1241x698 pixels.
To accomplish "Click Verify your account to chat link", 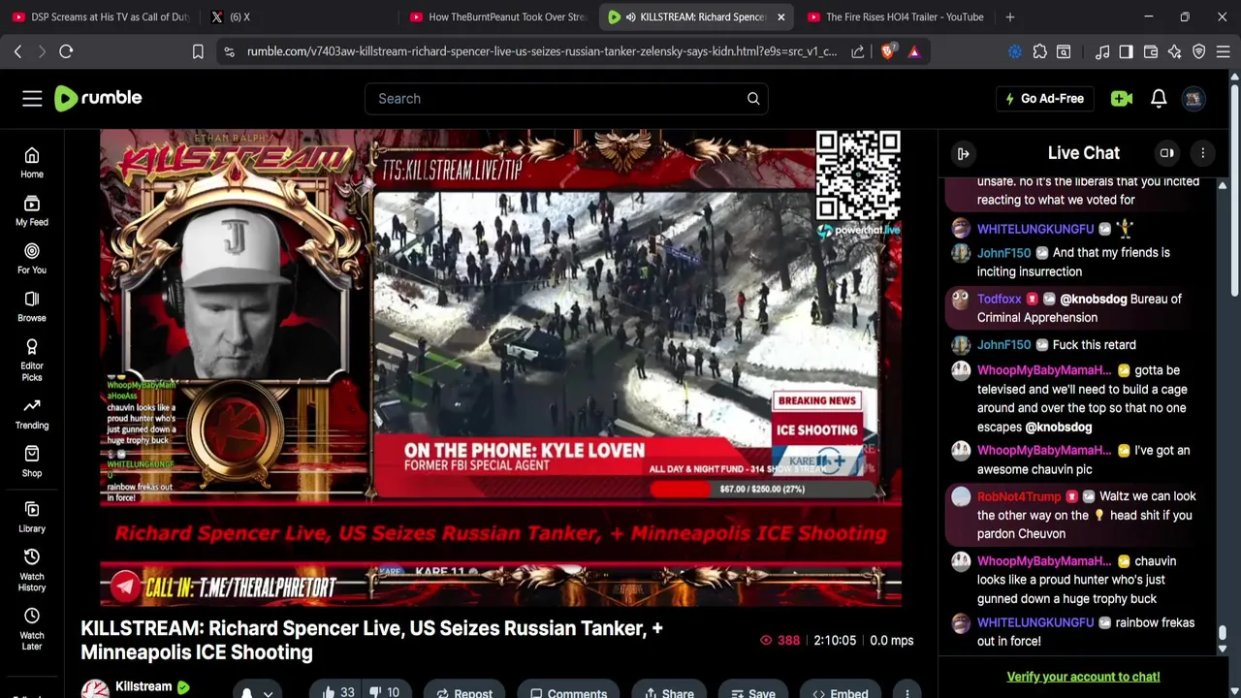I will [x=1083, y=677].
